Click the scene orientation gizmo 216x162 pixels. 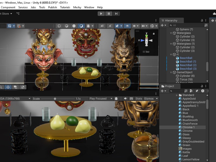pos(147,40)
